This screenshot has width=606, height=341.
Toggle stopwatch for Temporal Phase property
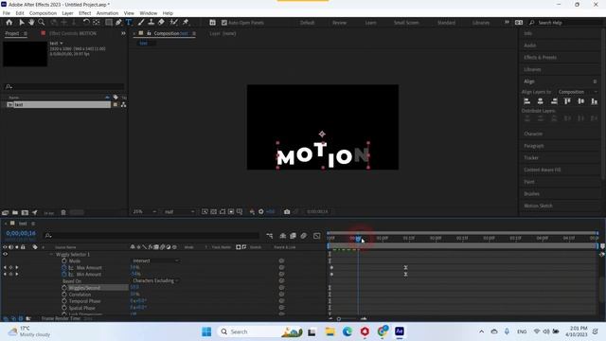(x=64, y=301)
